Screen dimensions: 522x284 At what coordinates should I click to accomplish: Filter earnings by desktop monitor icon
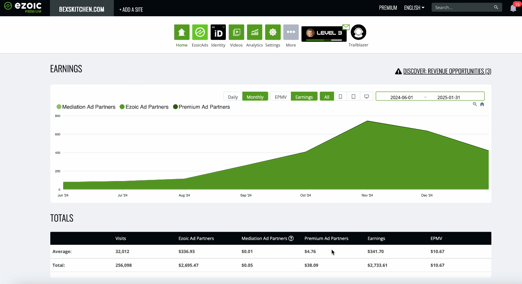pyautogui.click(x=367, y=97)
